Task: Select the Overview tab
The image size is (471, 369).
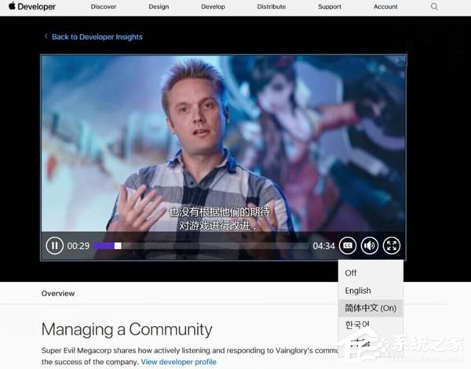Action: pos(58,294)
